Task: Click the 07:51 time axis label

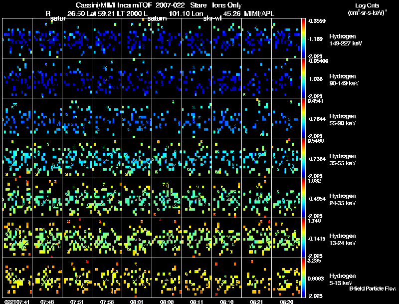Action: pyautogui.click(x=77, y=302)
